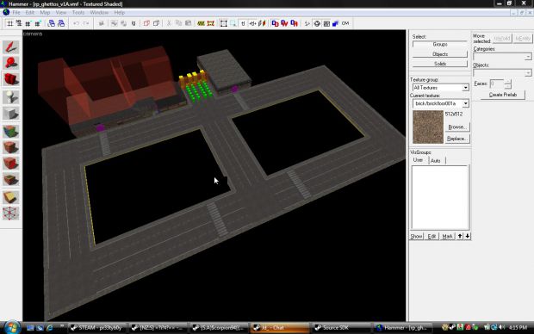Select the Apply Overlays tool
This screenshot has width=534, height=334.
pos(11,179)
